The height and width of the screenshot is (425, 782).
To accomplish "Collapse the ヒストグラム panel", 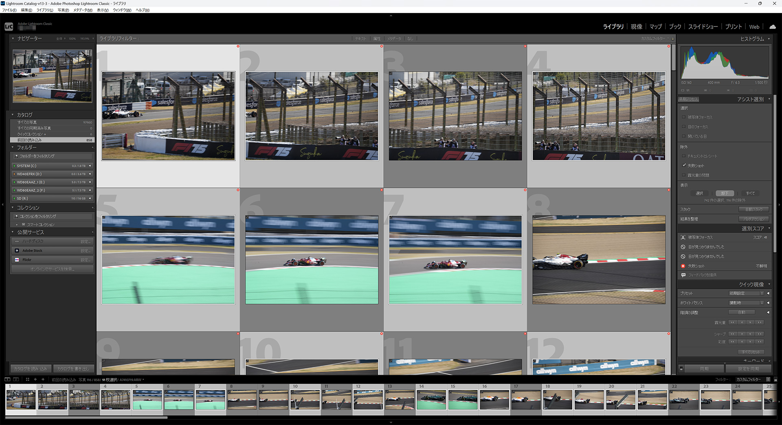I will (x=769, y=39).
